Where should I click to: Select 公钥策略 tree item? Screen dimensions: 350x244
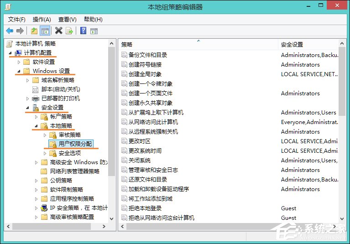click(61, 181)
